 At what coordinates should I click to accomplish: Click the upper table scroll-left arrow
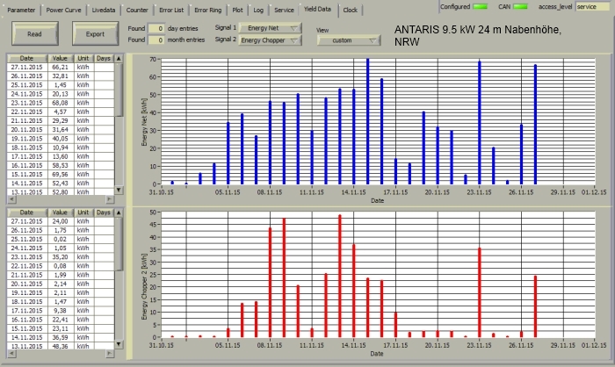[11, 199]
